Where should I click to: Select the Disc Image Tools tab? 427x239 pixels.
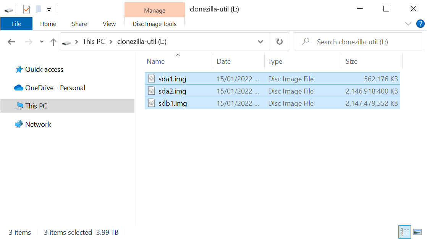click(154, 24)
